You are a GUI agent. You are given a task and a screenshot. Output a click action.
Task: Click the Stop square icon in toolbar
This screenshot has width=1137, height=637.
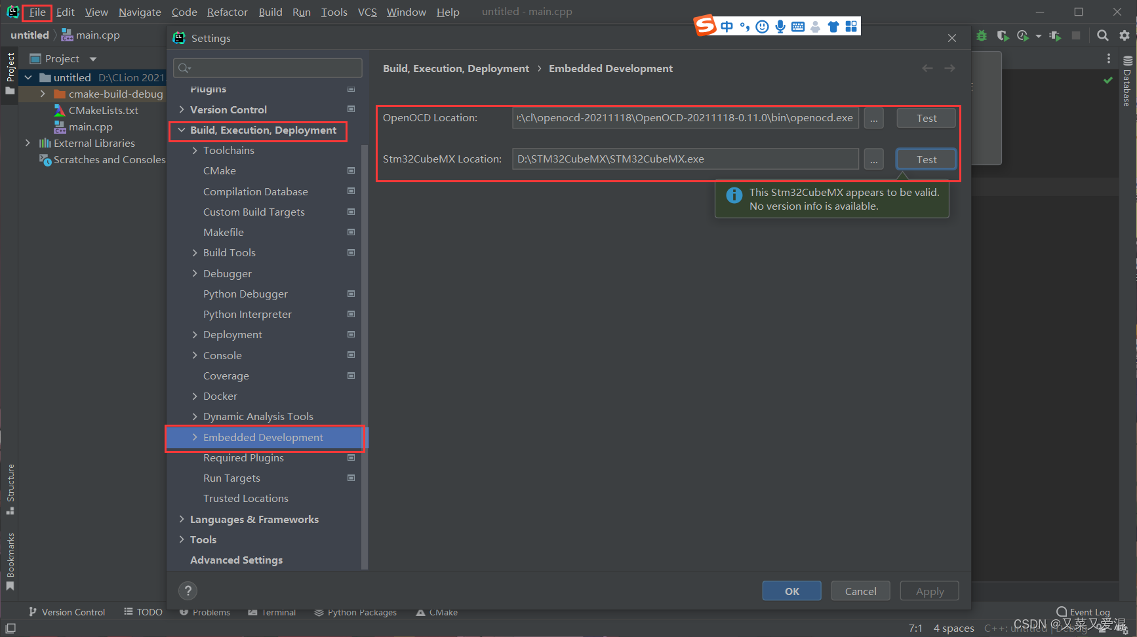pos(1076,35)
